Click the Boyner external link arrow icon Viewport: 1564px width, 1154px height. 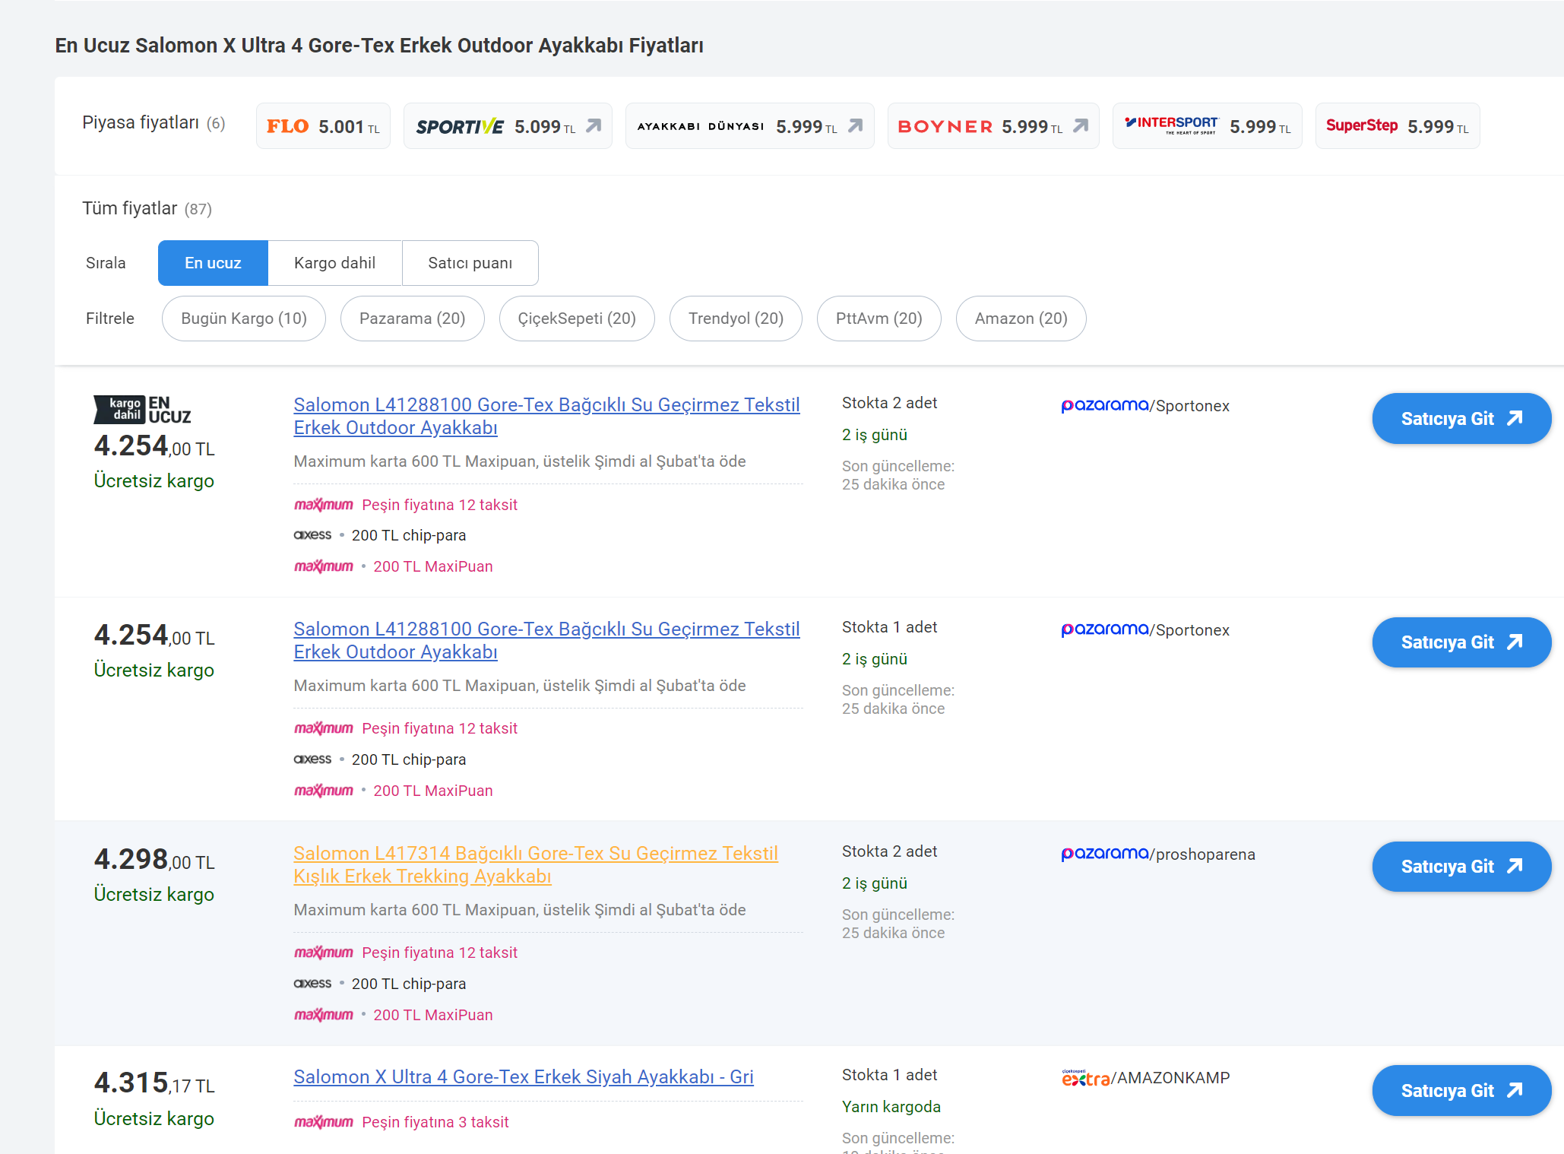[x=1080, y=125]
